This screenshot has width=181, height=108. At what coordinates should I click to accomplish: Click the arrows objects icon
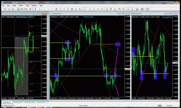coord(80,9)
